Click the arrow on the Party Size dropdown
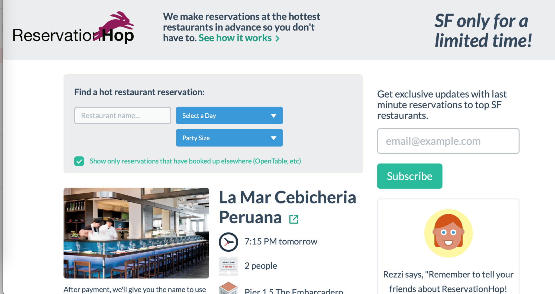555x294 pixels. point(273,138)
